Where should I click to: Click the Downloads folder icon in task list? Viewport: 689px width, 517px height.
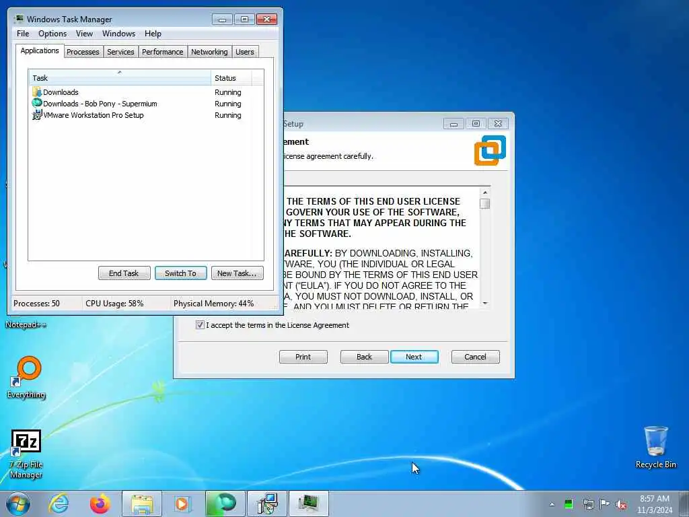(x=37, y=92)
